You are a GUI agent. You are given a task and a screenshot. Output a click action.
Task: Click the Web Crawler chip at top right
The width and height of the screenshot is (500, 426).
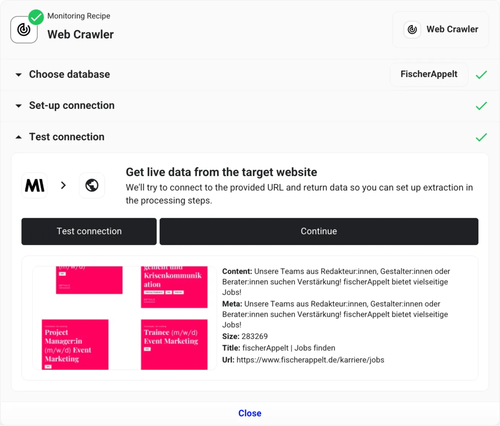tap(440, 30)
